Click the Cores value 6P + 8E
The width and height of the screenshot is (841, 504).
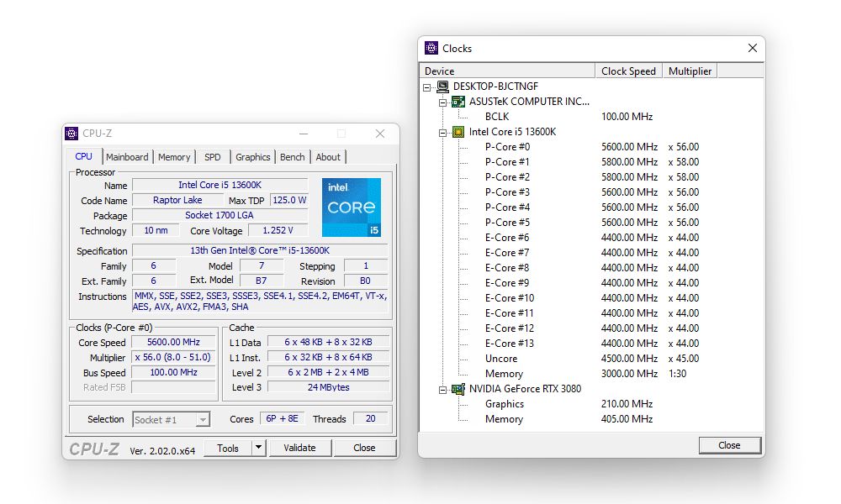pyautogui.click(x=282, y=418)
